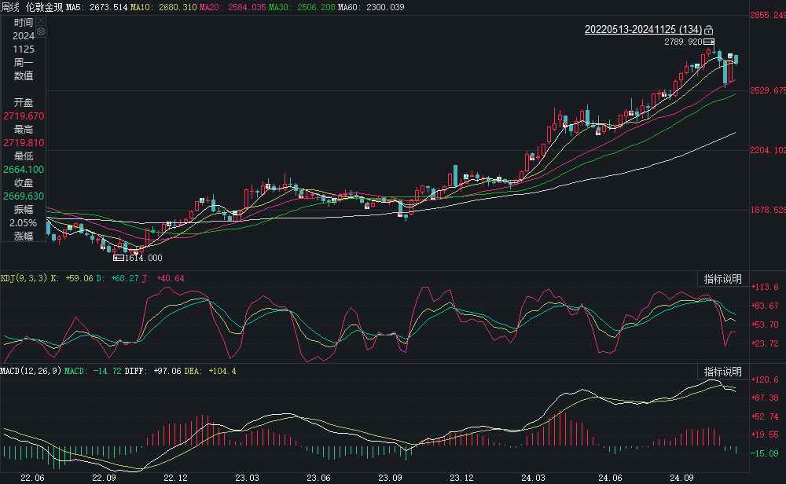Click KDJ axis label +53.70
The height and width of the screenshot is (484, 786).
(765, 324)
